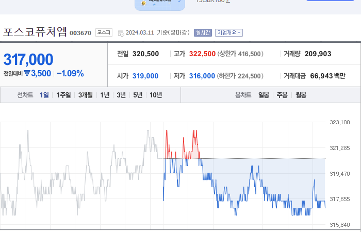Select the 1주일 line chart tab
The image size is (361, 232).
pos(63,95)
